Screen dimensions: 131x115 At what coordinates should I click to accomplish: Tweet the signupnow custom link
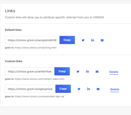(x=79, y=89)
